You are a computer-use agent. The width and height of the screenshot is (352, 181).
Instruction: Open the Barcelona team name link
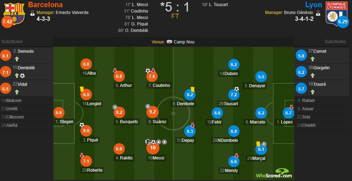click(x=45, y=5)
